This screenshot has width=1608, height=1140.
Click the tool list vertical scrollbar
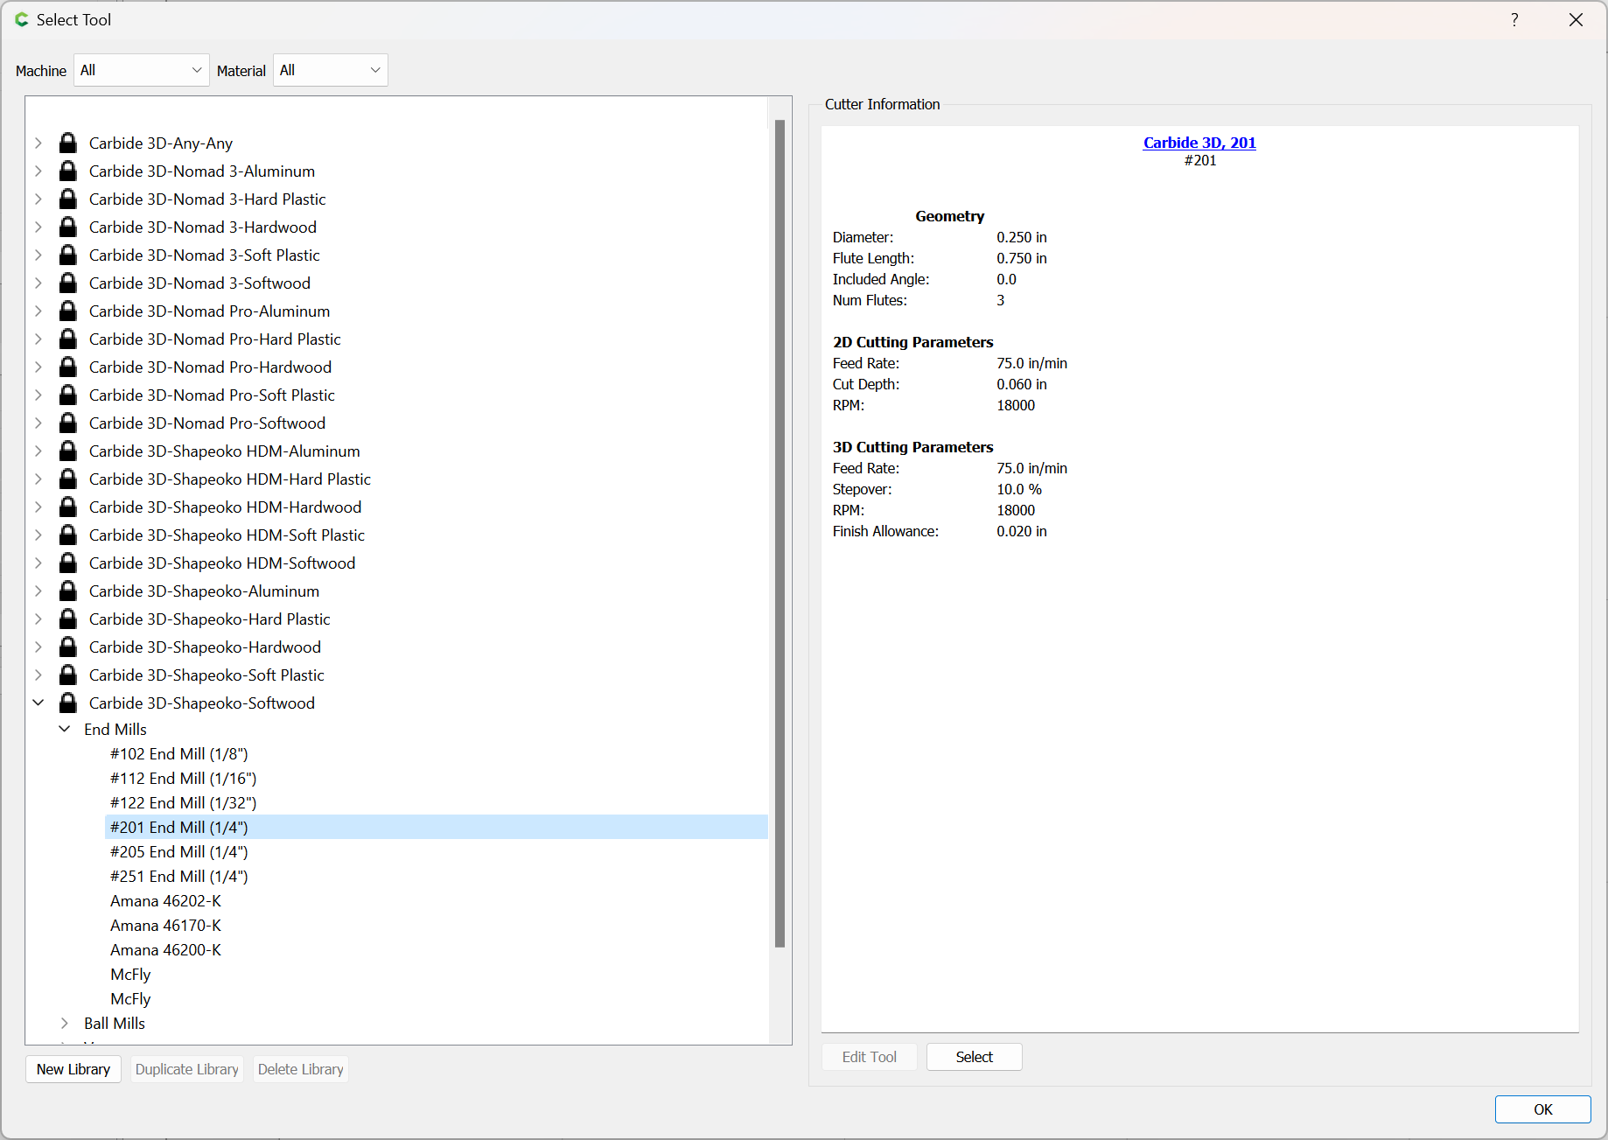tap(780, 534)
